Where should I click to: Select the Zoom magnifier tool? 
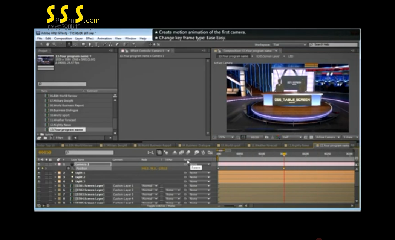click(54, 44)
